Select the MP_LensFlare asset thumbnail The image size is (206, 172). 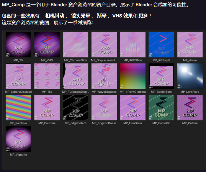tap(190, 76)
